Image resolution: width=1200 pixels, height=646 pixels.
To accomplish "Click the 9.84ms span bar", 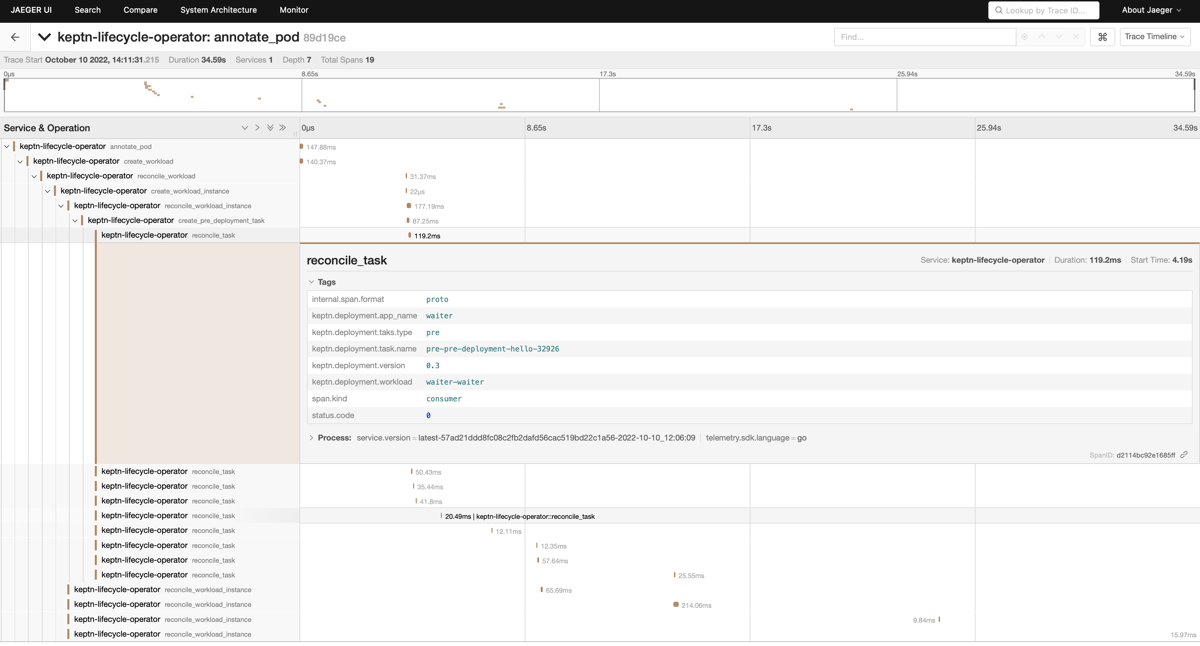I will (940, 620).
